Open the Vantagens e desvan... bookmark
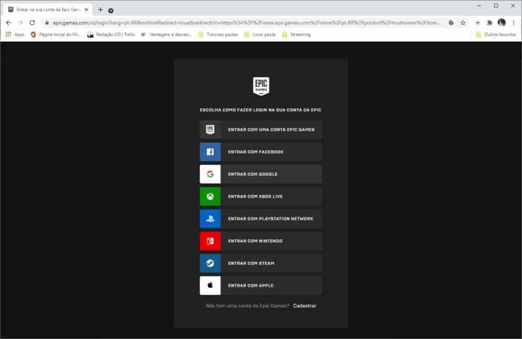522x339 pixels. click(x=166, y=35)
